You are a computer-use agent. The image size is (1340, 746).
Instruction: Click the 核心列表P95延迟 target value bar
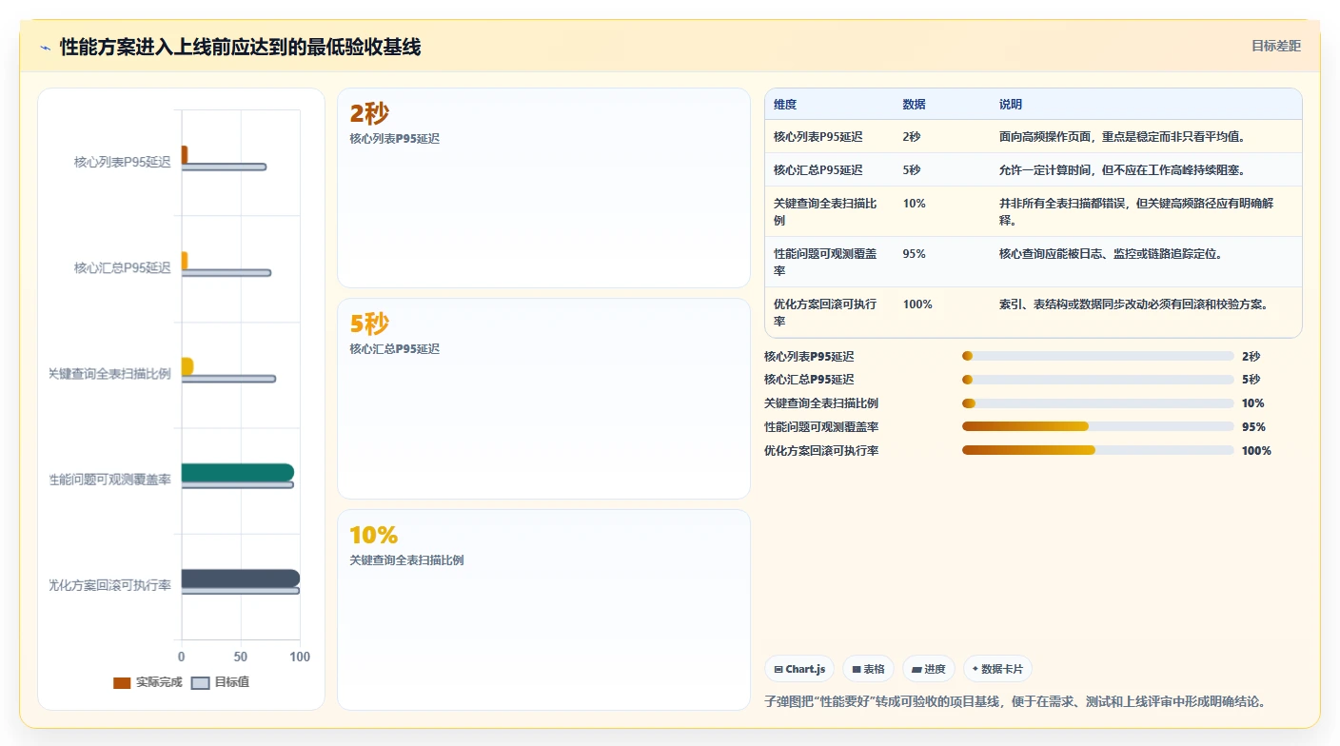point(224,167)
